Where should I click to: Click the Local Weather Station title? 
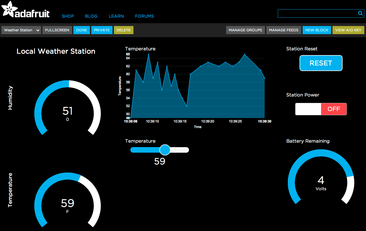[x=56, y=51]
